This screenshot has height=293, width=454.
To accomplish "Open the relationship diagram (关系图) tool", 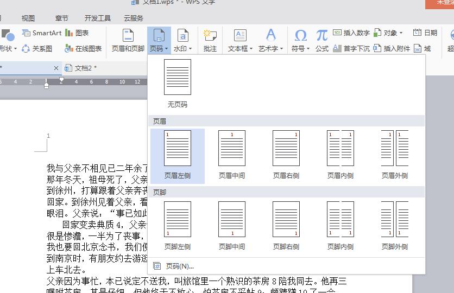I will [37, 49].
